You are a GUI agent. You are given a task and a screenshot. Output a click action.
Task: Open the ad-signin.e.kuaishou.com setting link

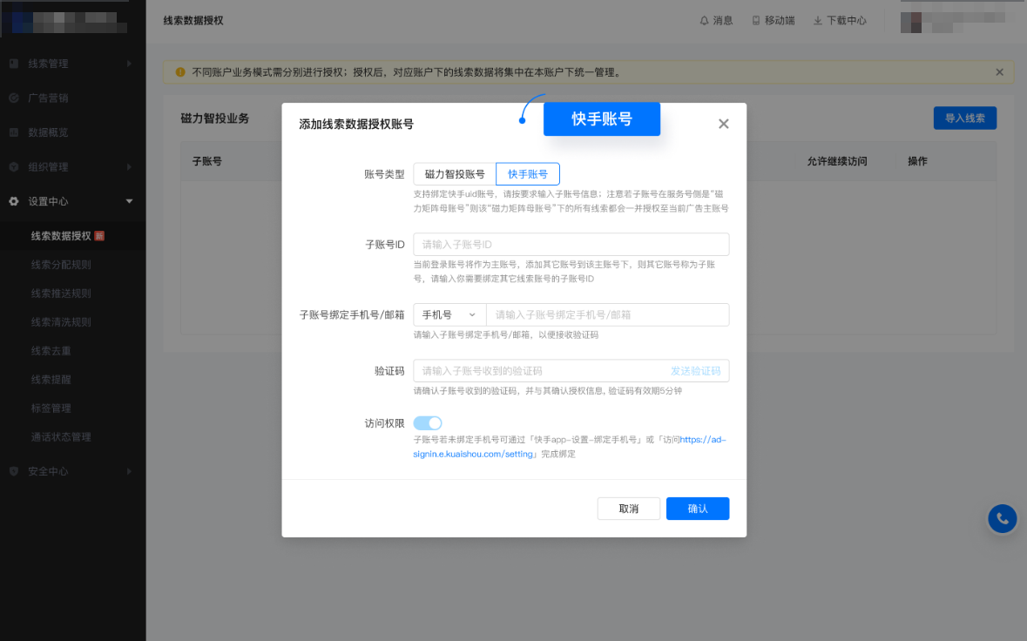[570, 447]
